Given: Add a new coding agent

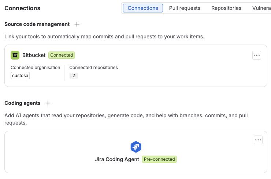Looking at the screenshot, I should (48, 103).
